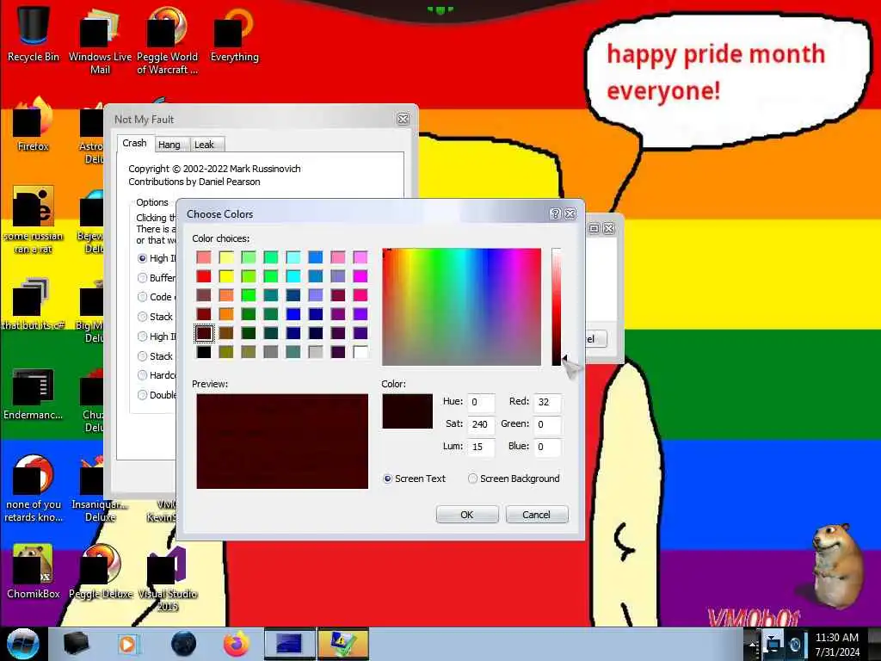Viewport: 881px width, 661px height.
Task: Open the Everything desktop icon
Action: tap(234, 34)
